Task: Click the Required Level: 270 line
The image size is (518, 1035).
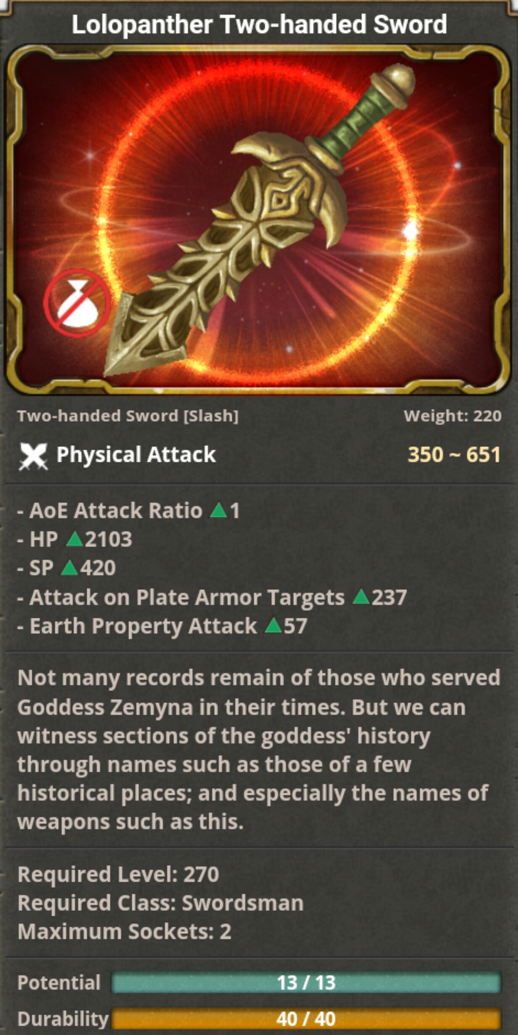Action: click(x=118, y=874)
